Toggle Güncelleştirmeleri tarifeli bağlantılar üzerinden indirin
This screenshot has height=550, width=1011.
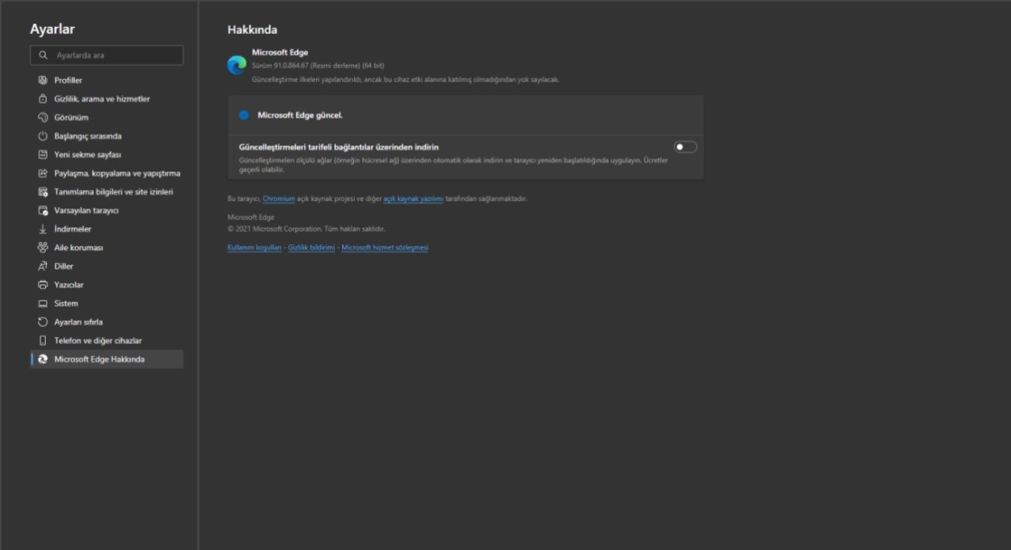685,146
